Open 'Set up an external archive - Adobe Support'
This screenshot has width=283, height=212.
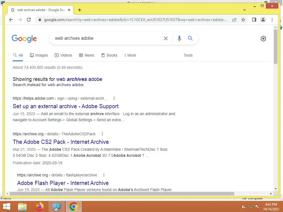pos(65,106)
